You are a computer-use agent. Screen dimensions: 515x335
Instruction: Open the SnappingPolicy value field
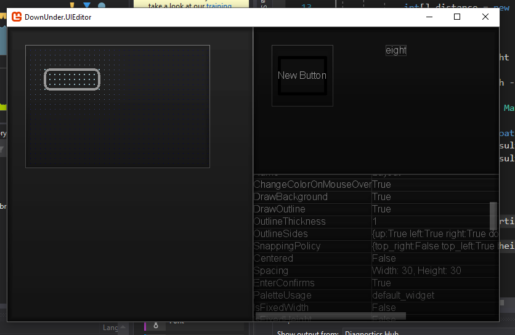click(435, 246)
